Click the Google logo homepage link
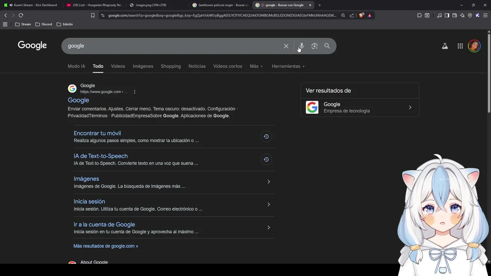Viewport: 491px width, 276px height. [x=32, y=46]
